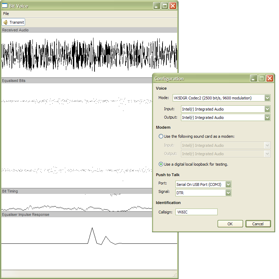Open the File menu
Viewport: 279px width, 279px height.
click(x=6, y=14)
